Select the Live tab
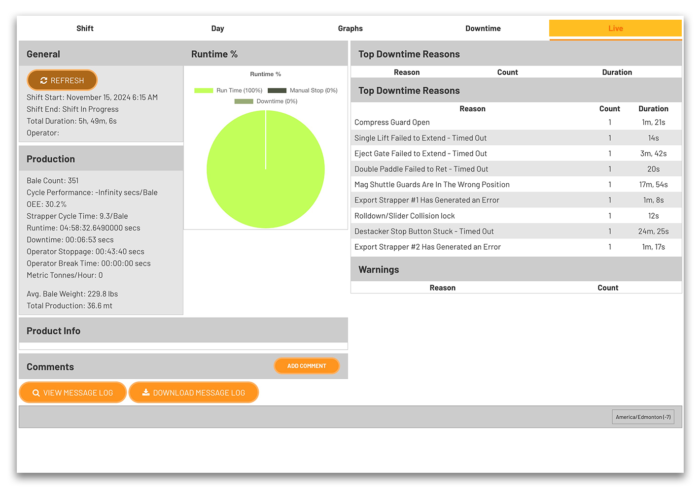 click(x=615, y=29)
